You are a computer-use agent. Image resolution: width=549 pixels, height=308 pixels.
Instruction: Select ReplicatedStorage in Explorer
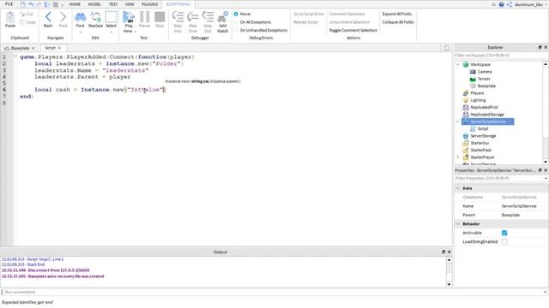pyautogui.click(x=487, y=115)
